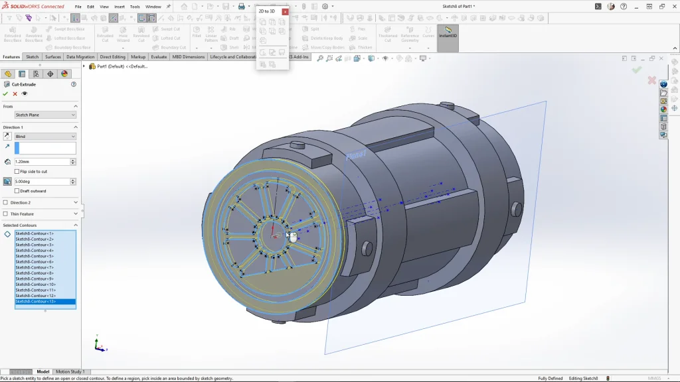Click the Draft On/Off icon

point(7,182)
